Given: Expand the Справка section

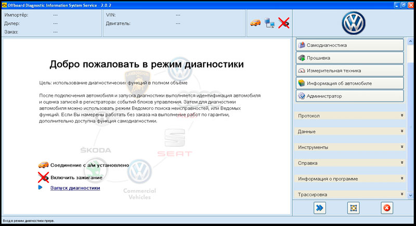Looking at the screenshot, I should 350,163.
